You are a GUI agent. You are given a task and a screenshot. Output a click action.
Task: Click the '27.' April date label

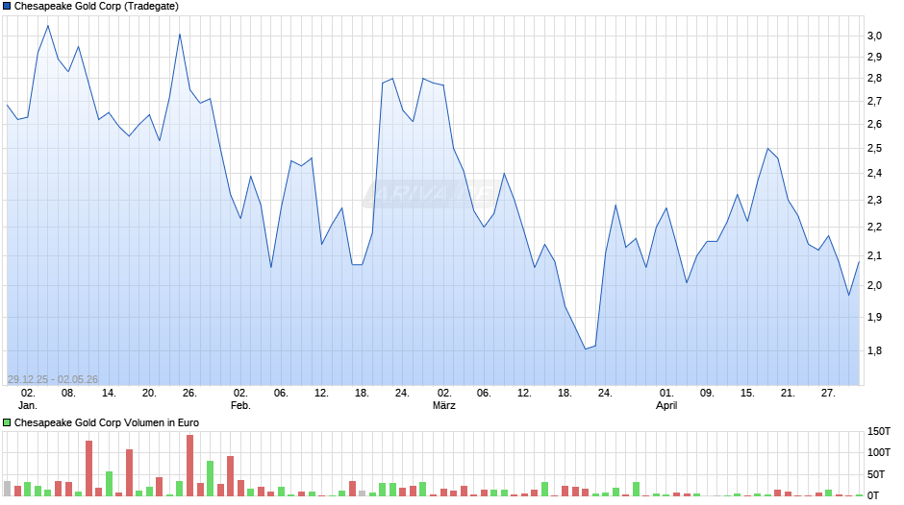click(x=828, y=394)
